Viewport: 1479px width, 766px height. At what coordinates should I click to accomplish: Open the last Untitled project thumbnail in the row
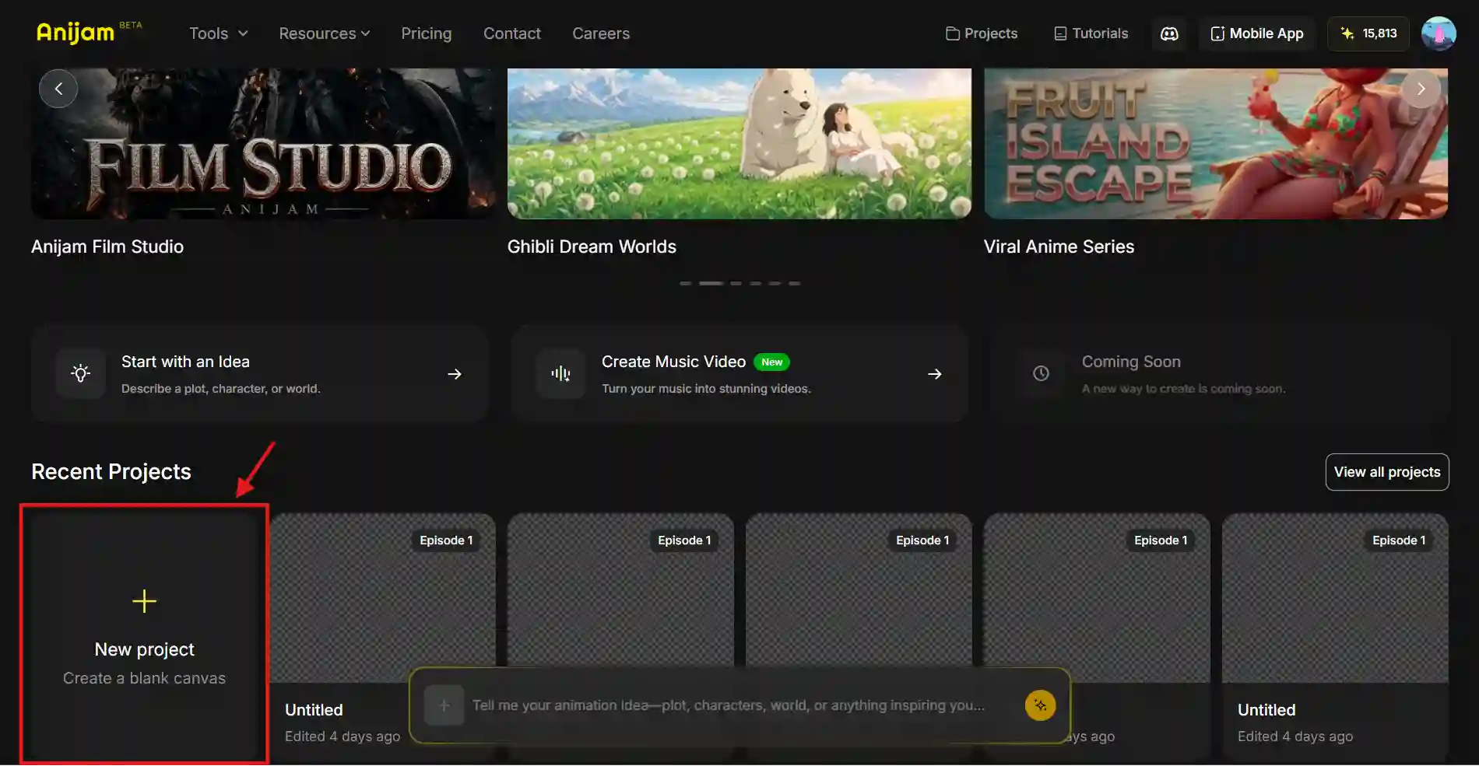1335,598
